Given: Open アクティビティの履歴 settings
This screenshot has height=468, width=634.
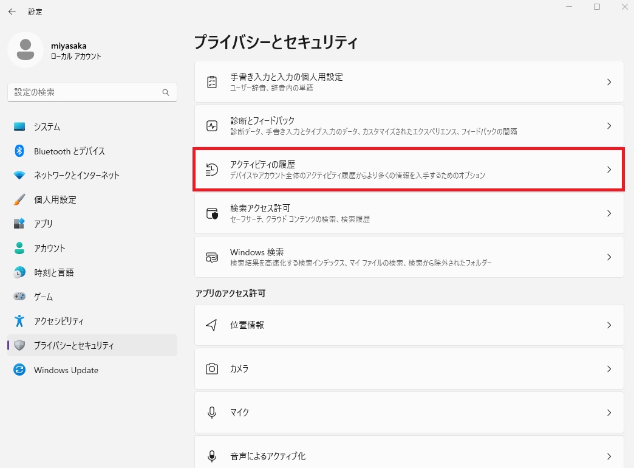Looking at the screenshot, I should coord(407,170).
